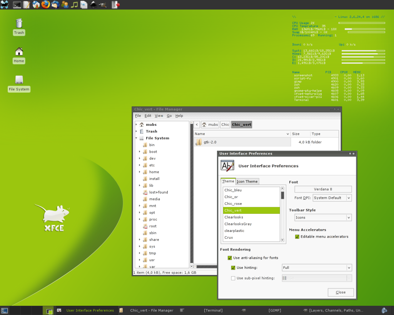
Task: Expand the home folder in tree
Action: [x=140, y=172]
